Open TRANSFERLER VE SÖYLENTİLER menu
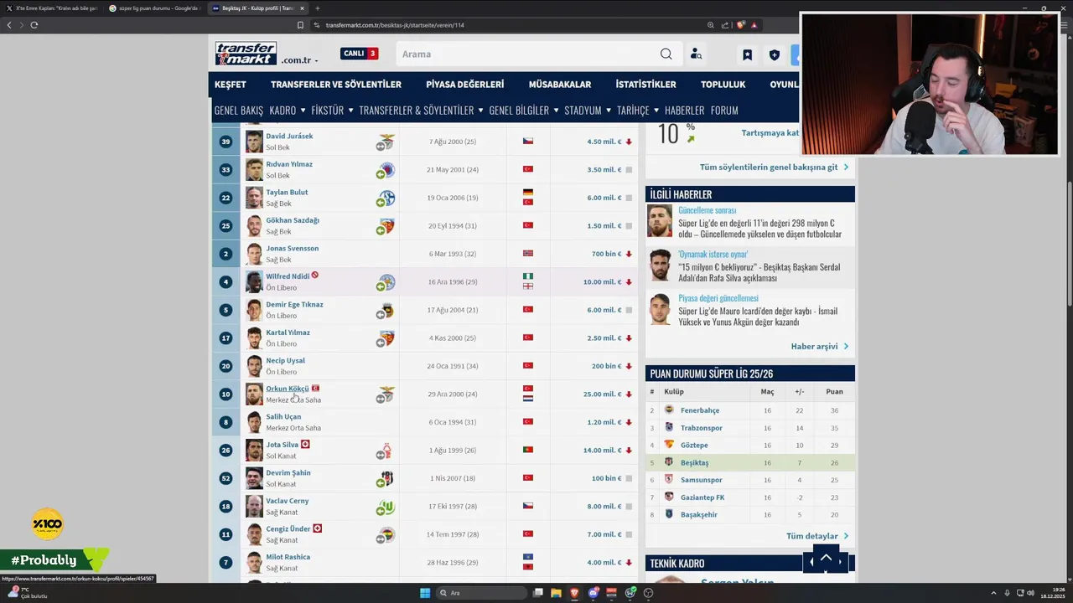1073x603 pixels. pyautogui.click(x=336, y=85)
